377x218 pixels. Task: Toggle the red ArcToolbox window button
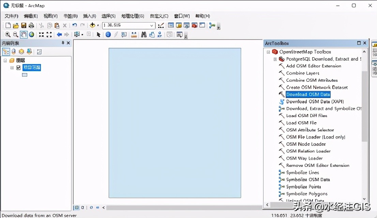(x=194, y=25)
